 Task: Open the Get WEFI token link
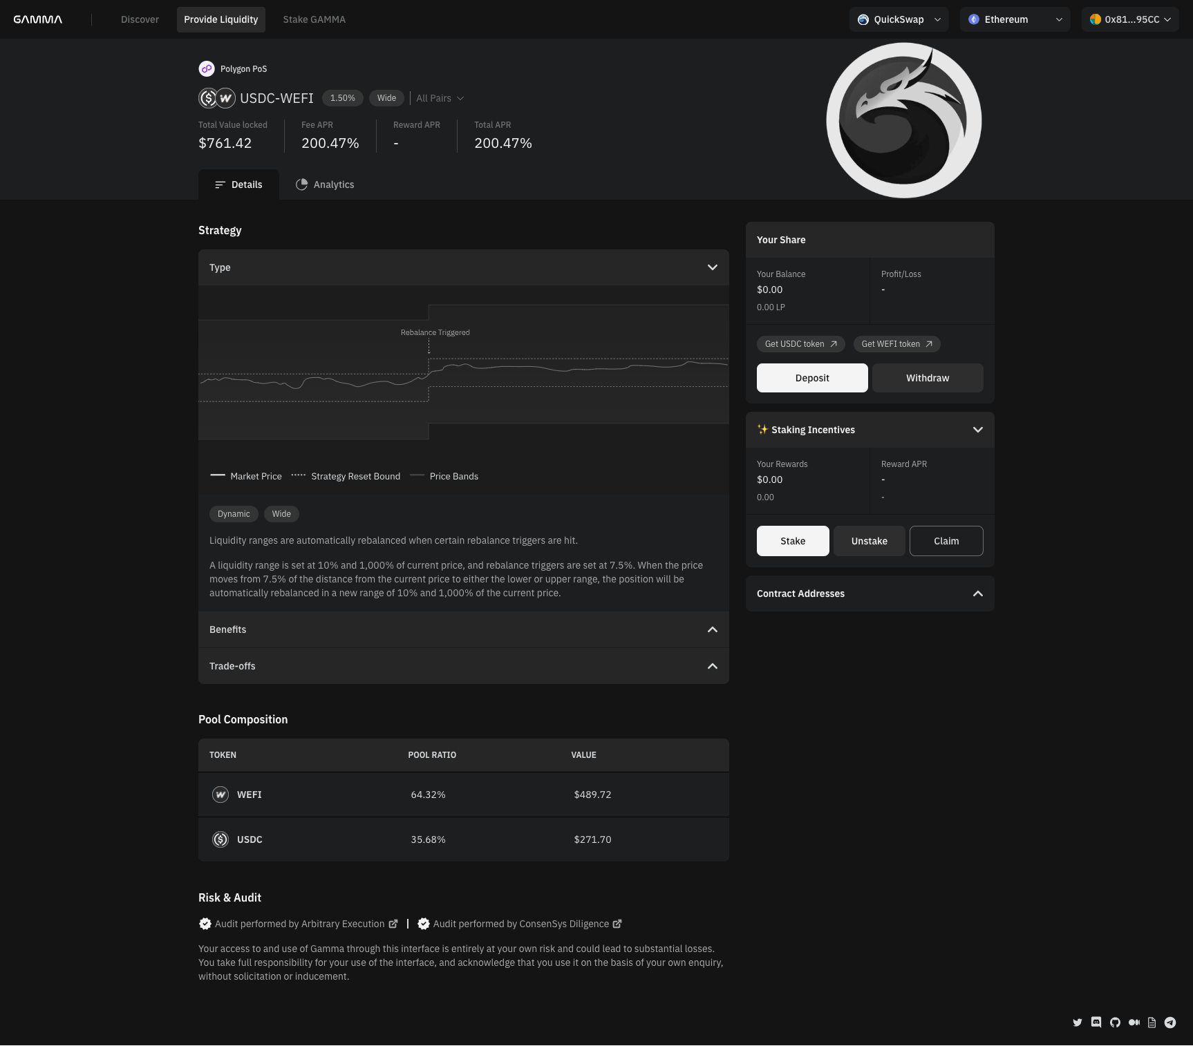[897, 344]
